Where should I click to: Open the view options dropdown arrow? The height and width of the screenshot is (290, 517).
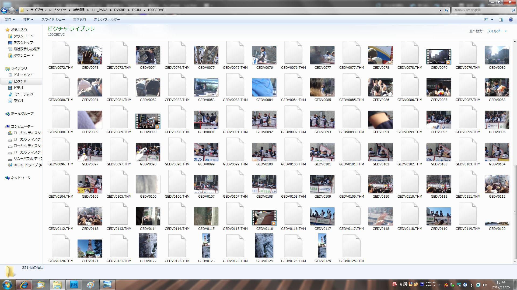pos(492,20)
